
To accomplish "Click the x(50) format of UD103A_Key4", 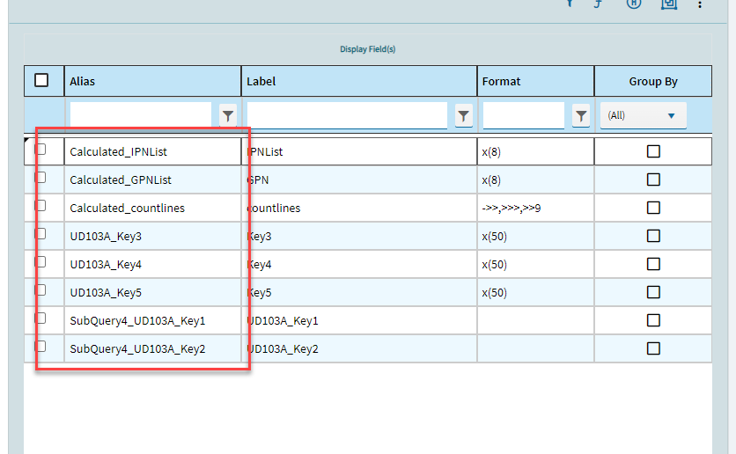I will [535, 264].
